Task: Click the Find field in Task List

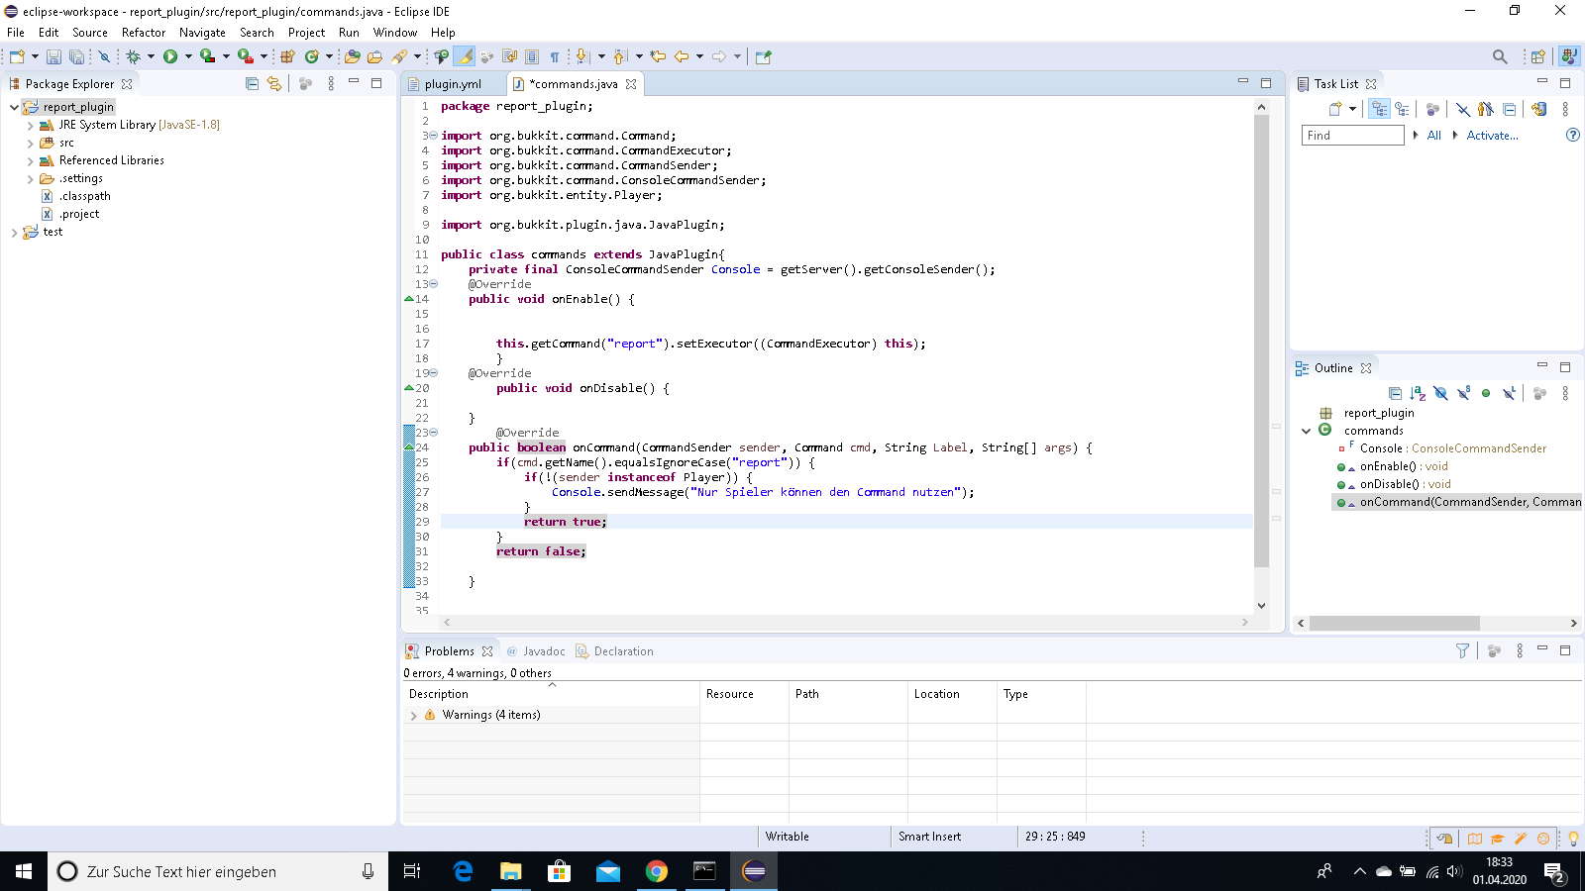Action: [1352, 135]
